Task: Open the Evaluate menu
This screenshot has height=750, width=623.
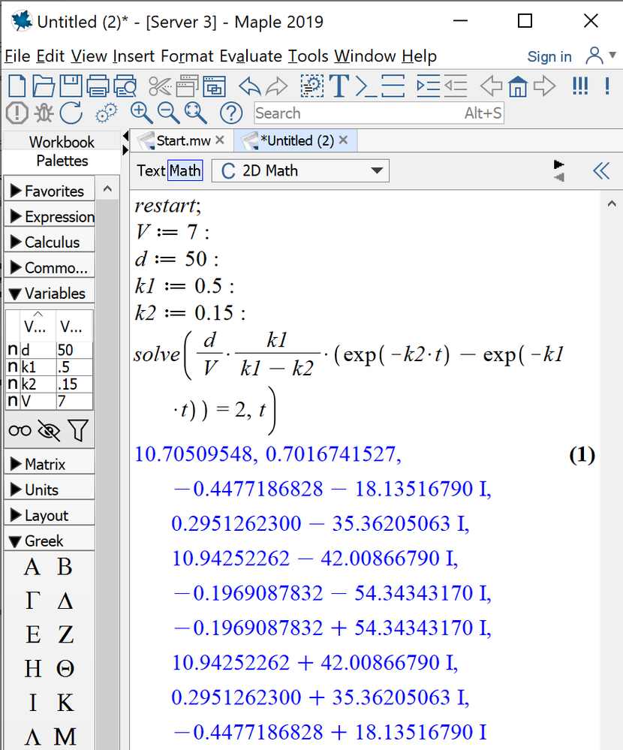Action: 251,56
